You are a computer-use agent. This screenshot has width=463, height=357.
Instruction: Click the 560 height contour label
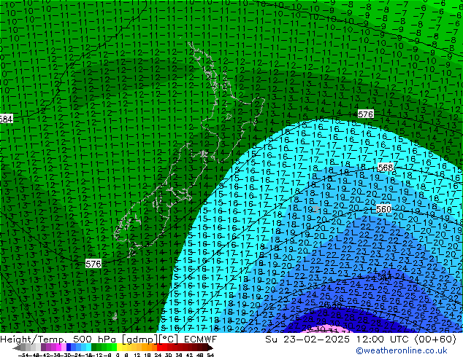click(x=383, y=209)
